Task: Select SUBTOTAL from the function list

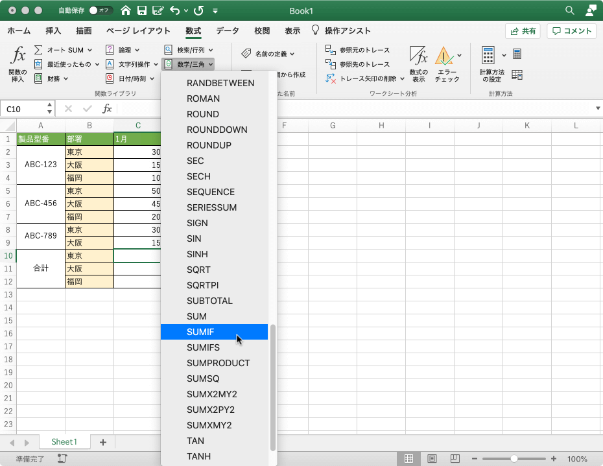Action: pos(214,301)
